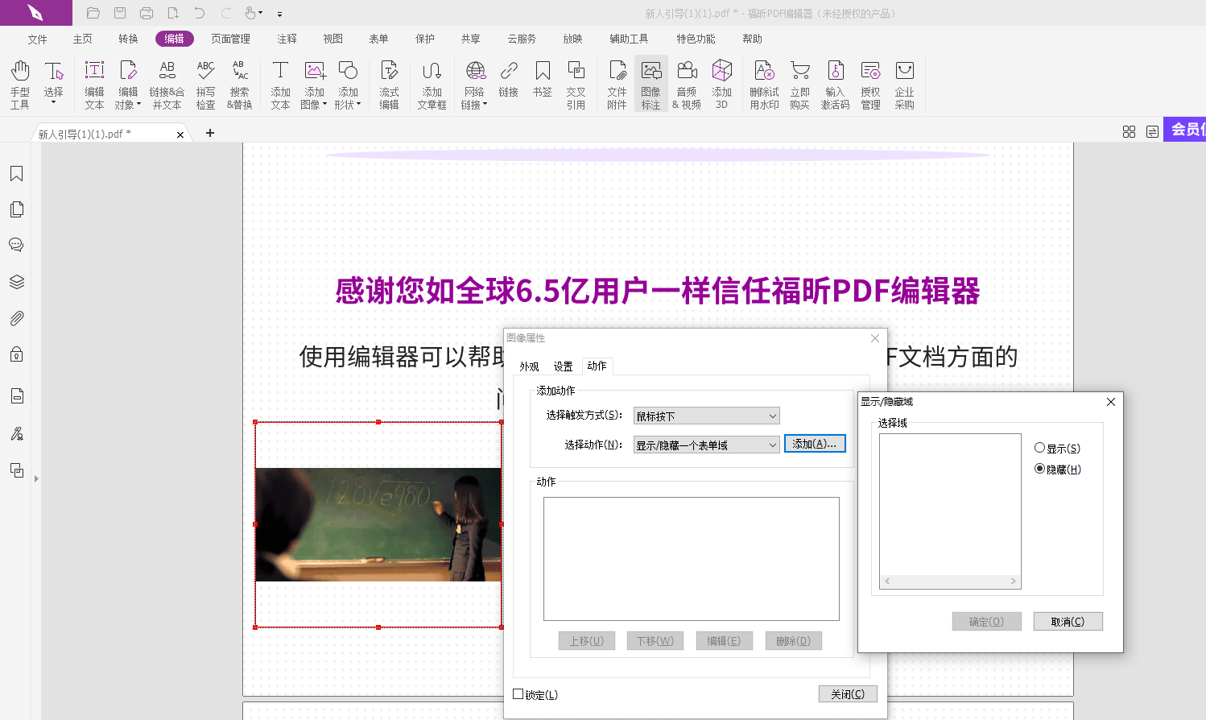Click the 添加3D tool

721,84
